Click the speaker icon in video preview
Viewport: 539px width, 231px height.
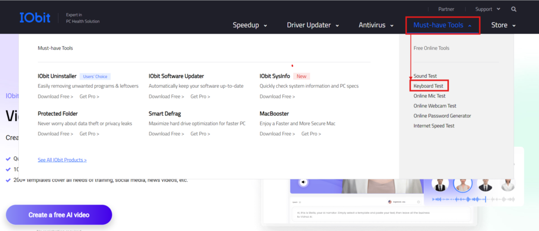click(x=303, y=182)
